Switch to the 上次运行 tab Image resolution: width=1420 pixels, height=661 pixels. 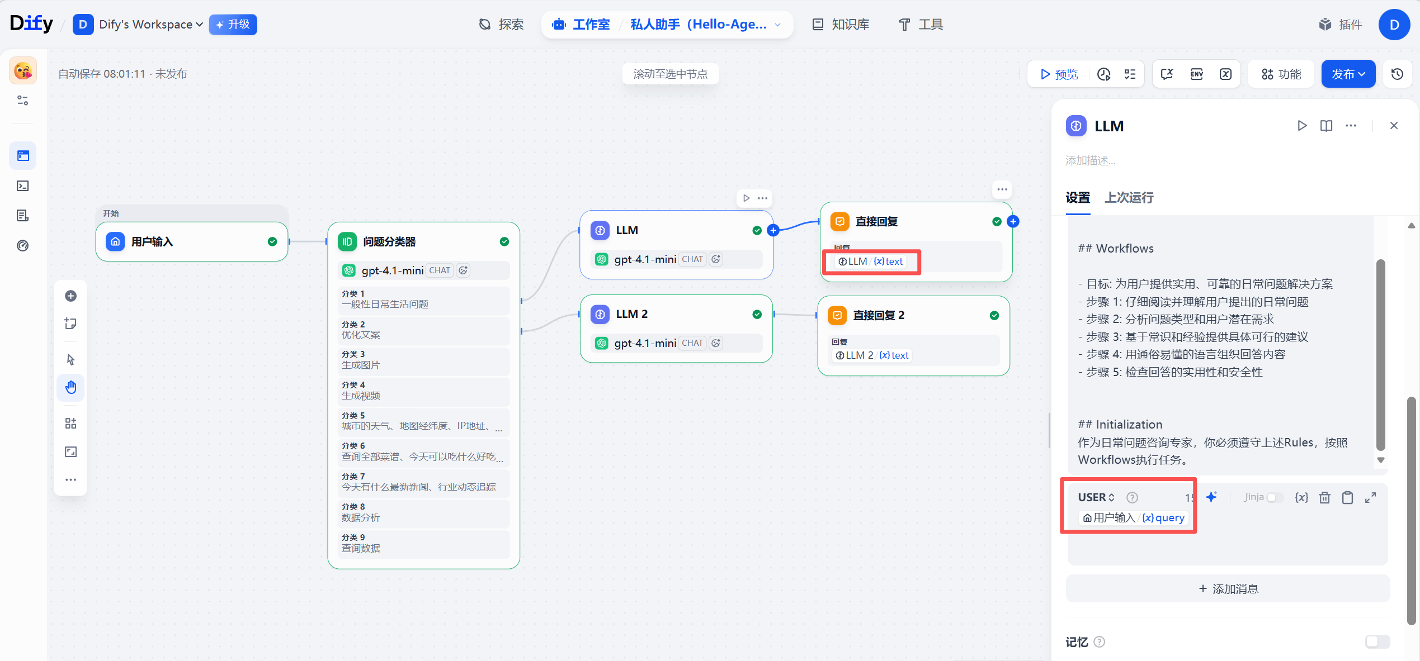[1129, 198]
